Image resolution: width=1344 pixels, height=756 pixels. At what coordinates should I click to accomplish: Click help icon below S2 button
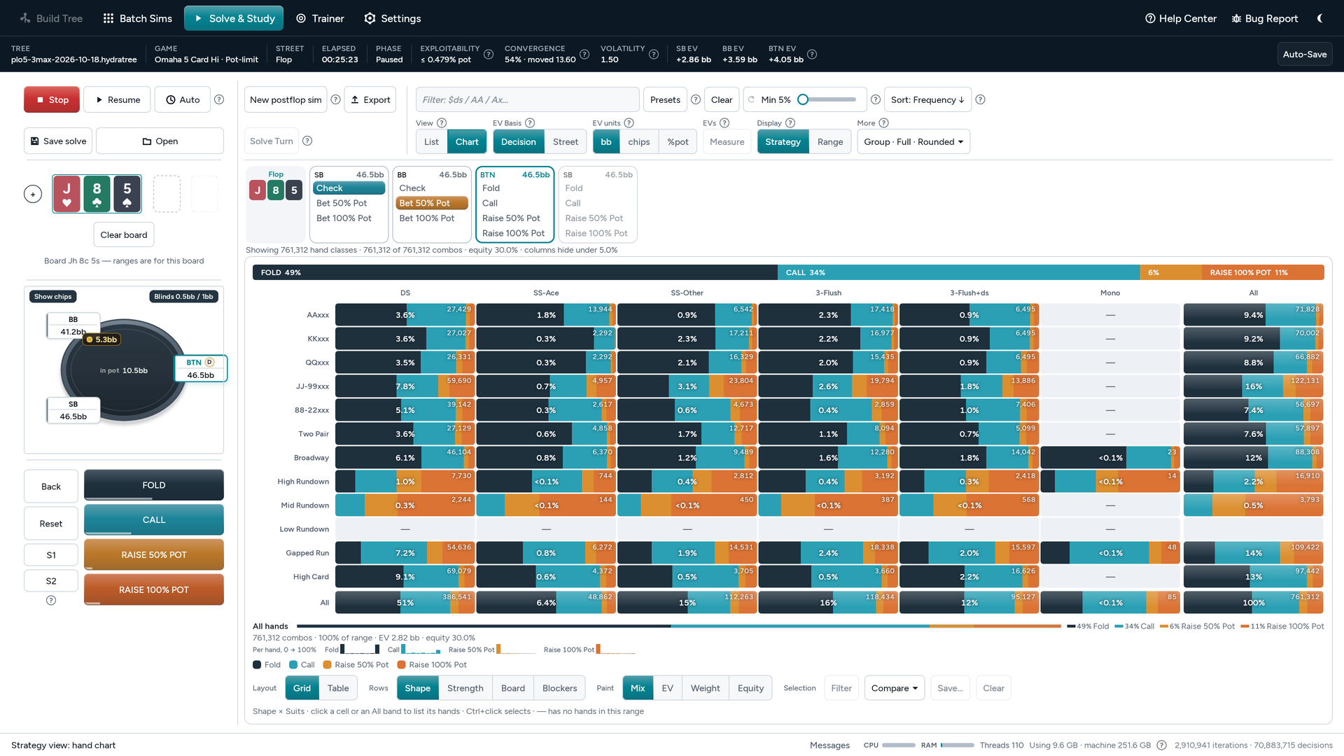coord(51,600)
